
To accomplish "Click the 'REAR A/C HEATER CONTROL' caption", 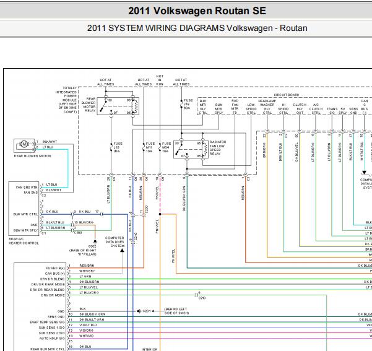I will 24,241.
